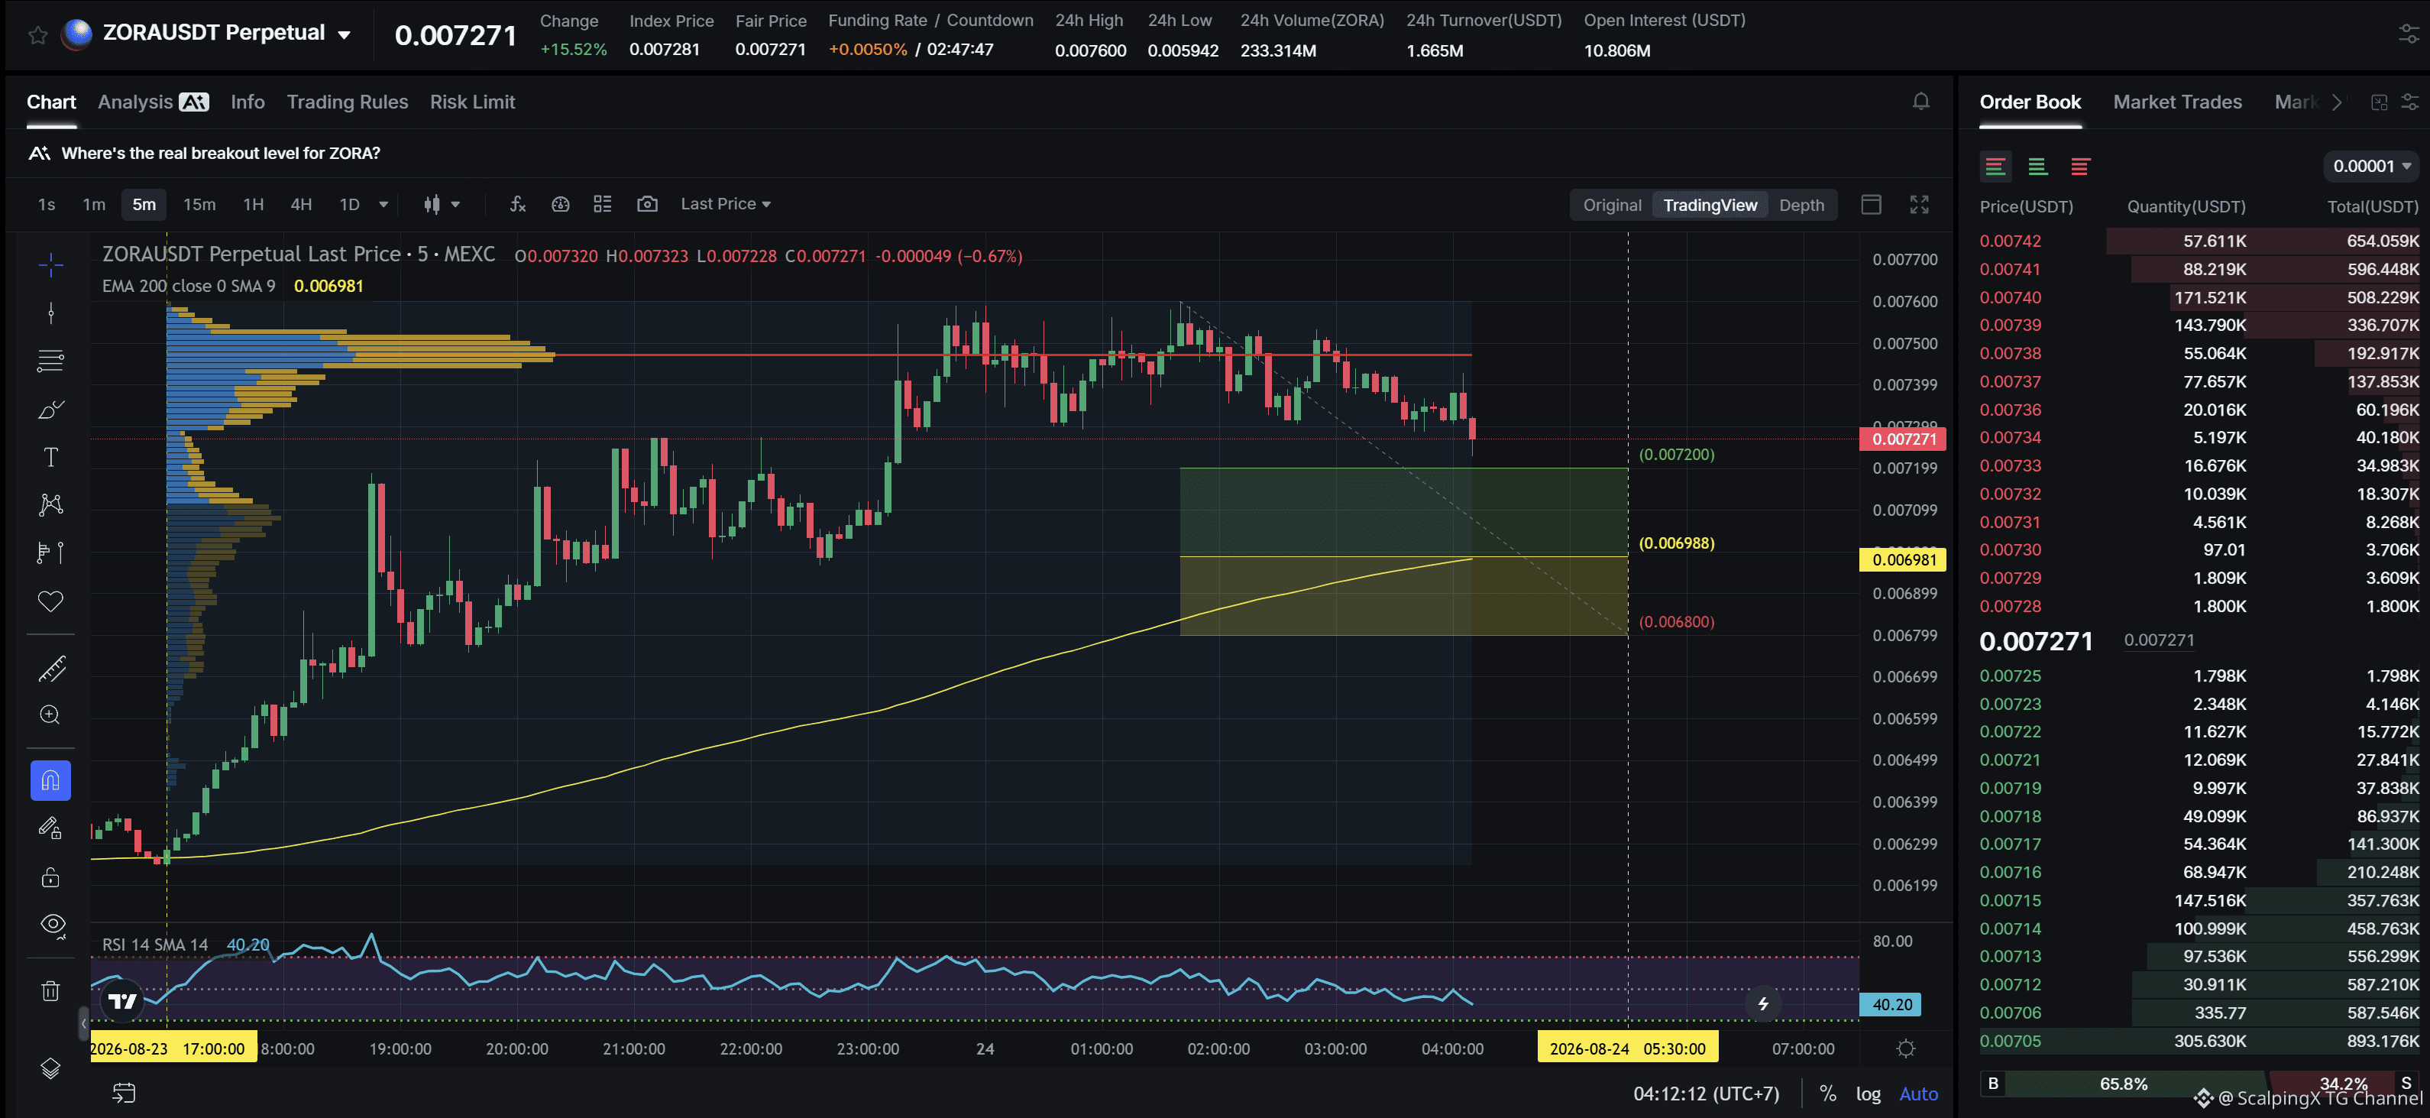Open "Where's the real breakout level for ZORA?" prompt
Screen dimensions: 2430x1118
(x=220, y=153)
